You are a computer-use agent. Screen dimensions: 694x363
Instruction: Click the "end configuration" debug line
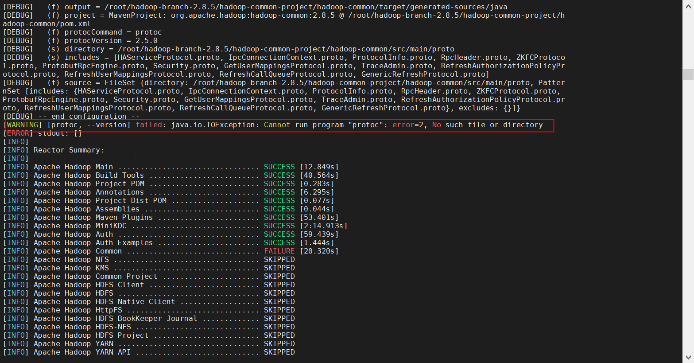click(x=71, y=117)
